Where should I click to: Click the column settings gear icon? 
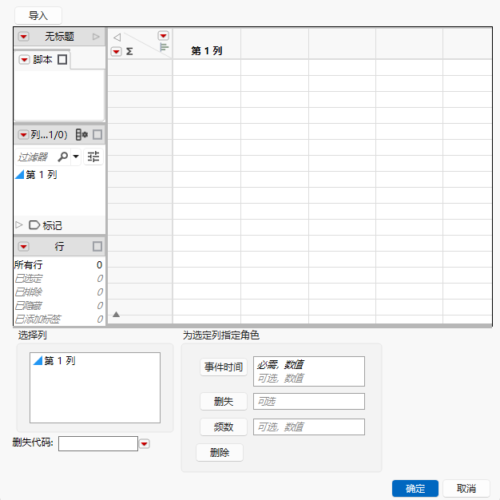[81, 134]
